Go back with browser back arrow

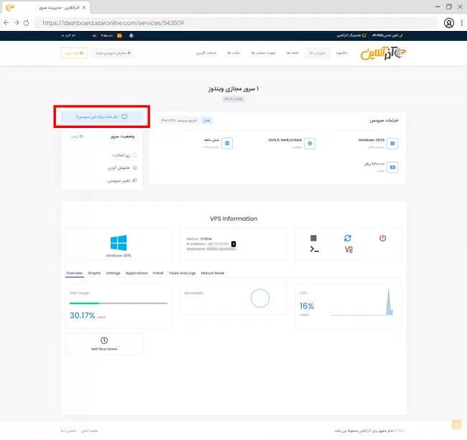[6, 23]
